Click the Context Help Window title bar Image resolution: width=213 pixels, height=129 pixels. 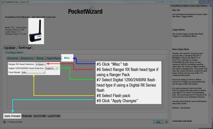point(190,6)
